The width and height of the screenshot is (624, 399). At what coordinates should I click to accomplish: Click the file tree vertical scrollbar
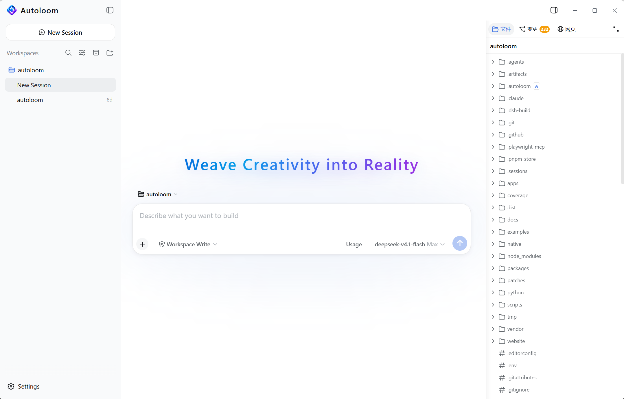point(622,119)
